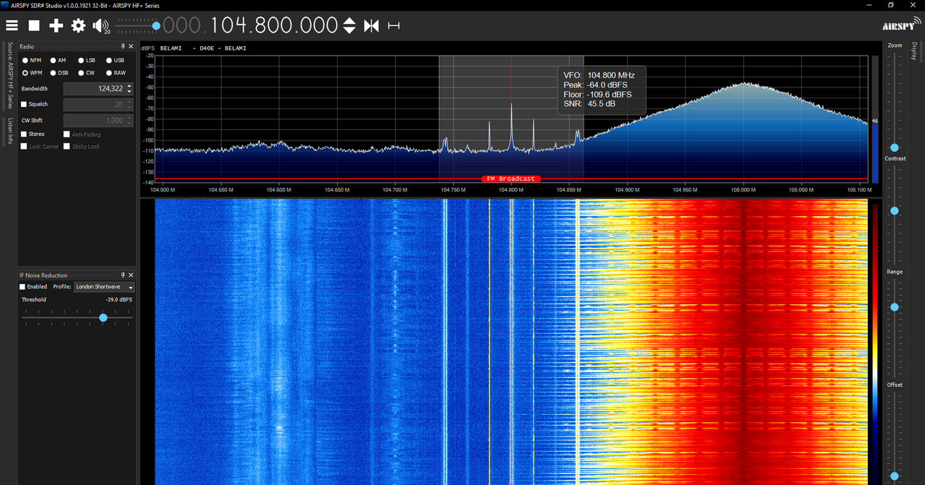Screen dimensions: 925x485
Task: Select NFM demodulation mode
Action: 31,61
